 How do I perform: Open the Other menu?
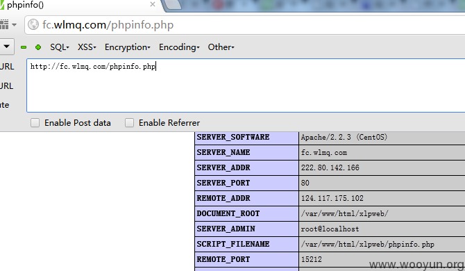tap(221, 47)
